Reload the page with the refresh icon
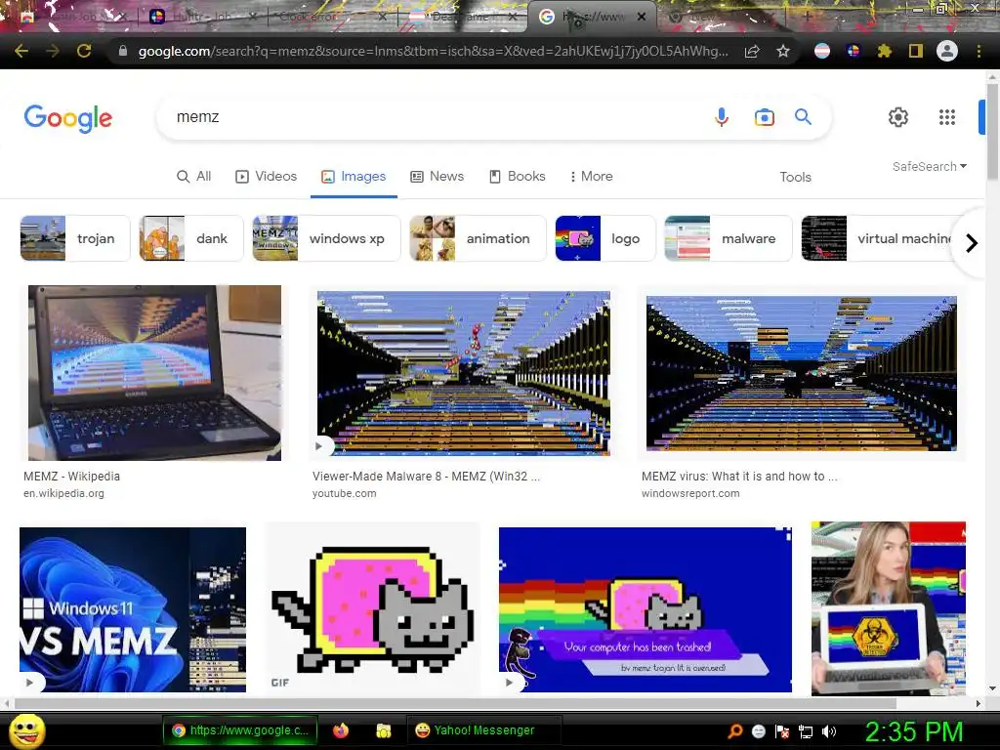This screenshot has width=1000, height=750. 84,51
